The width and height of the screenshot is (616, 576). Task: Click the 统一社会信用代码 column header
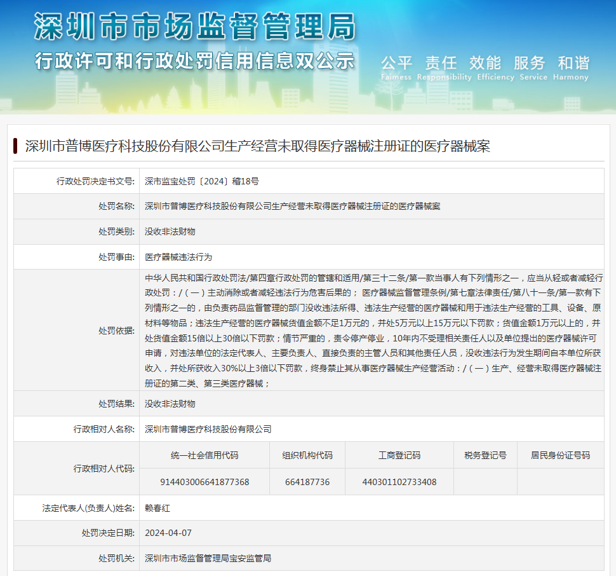click(x=204, y=455)
